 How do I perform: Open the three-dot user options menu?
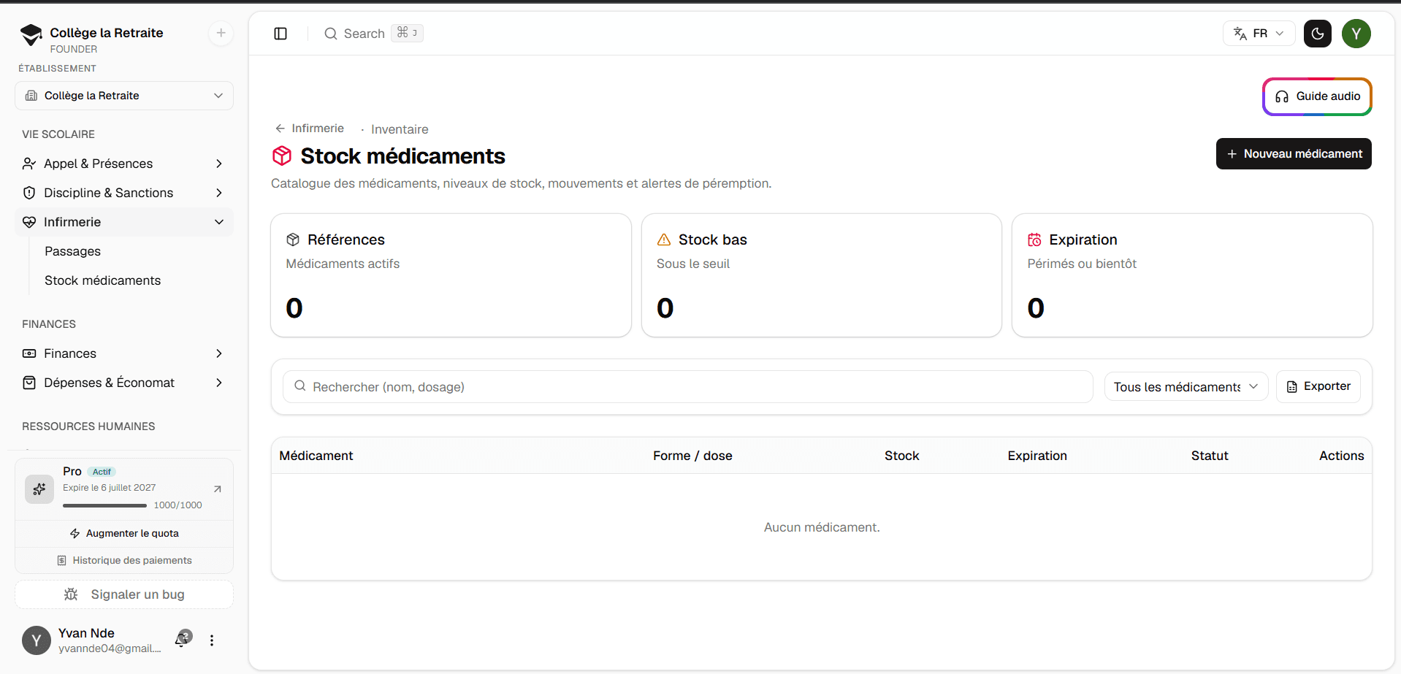point(212,640)
